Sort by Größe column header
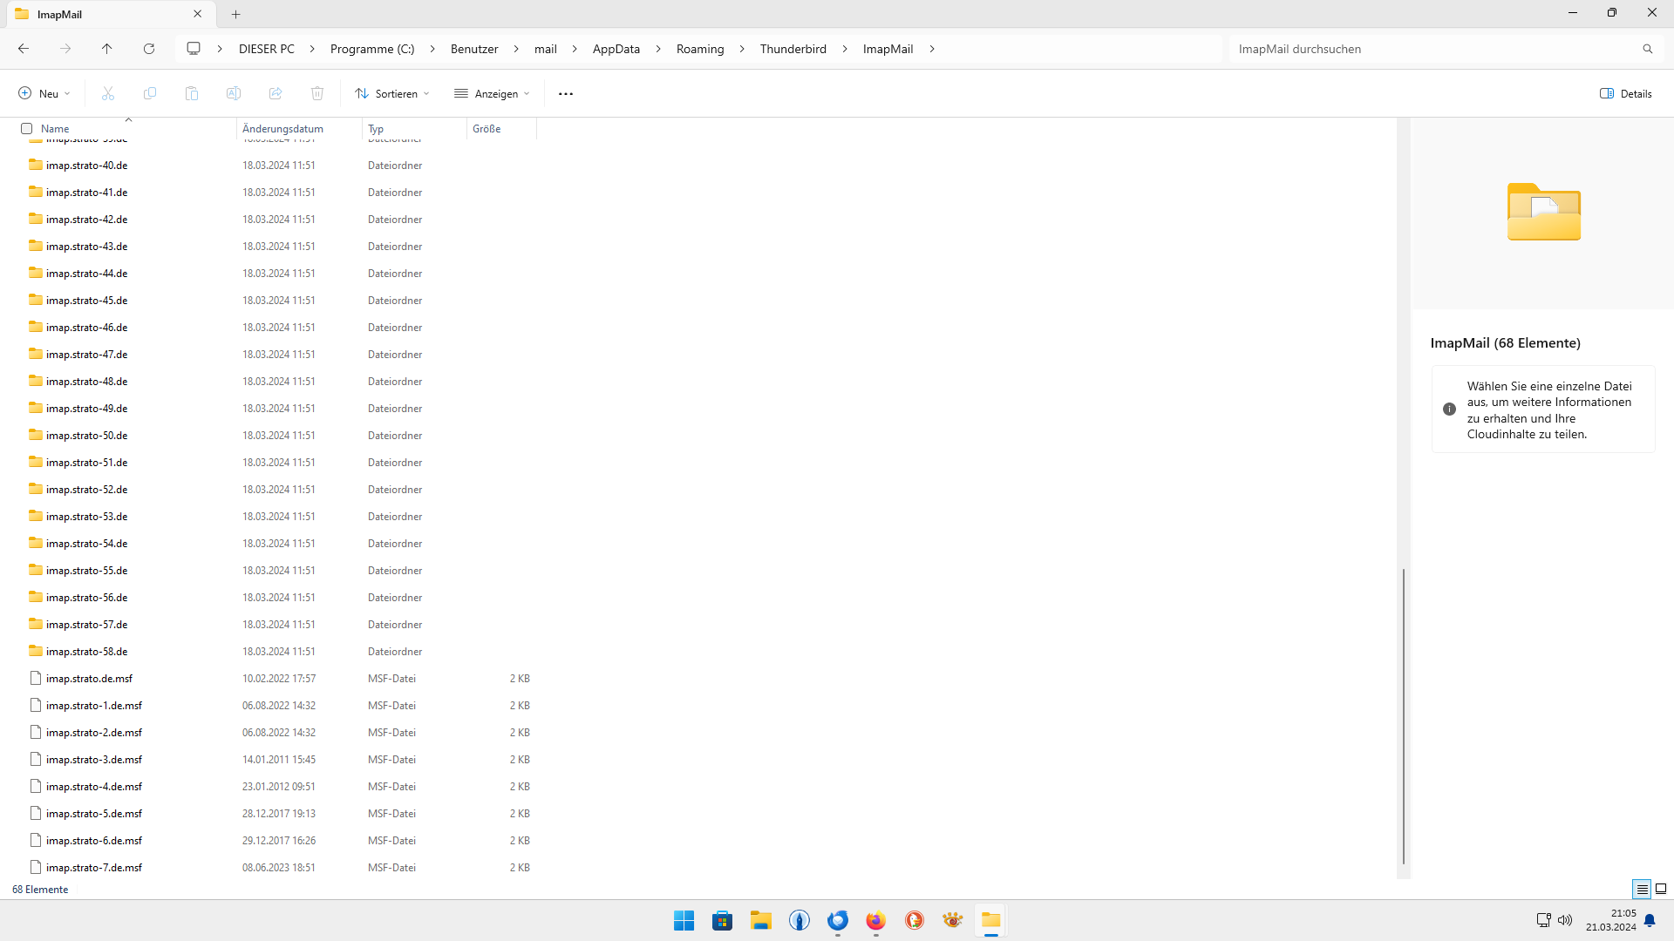 point(502,128)
